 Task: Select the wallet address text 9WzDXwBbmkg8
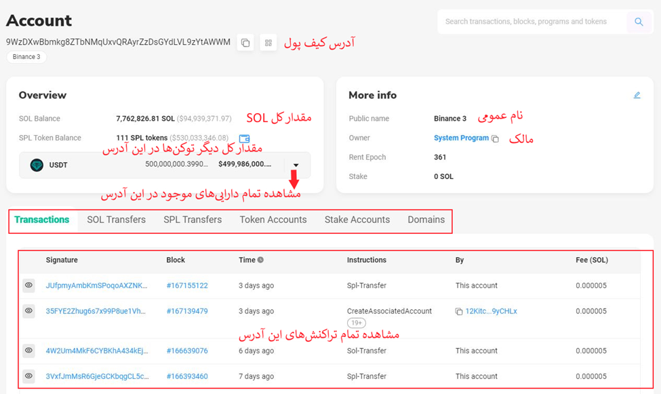click(118, 42)
